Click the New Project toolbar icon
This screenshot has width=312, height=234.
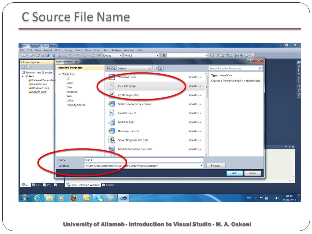(23, 56)
